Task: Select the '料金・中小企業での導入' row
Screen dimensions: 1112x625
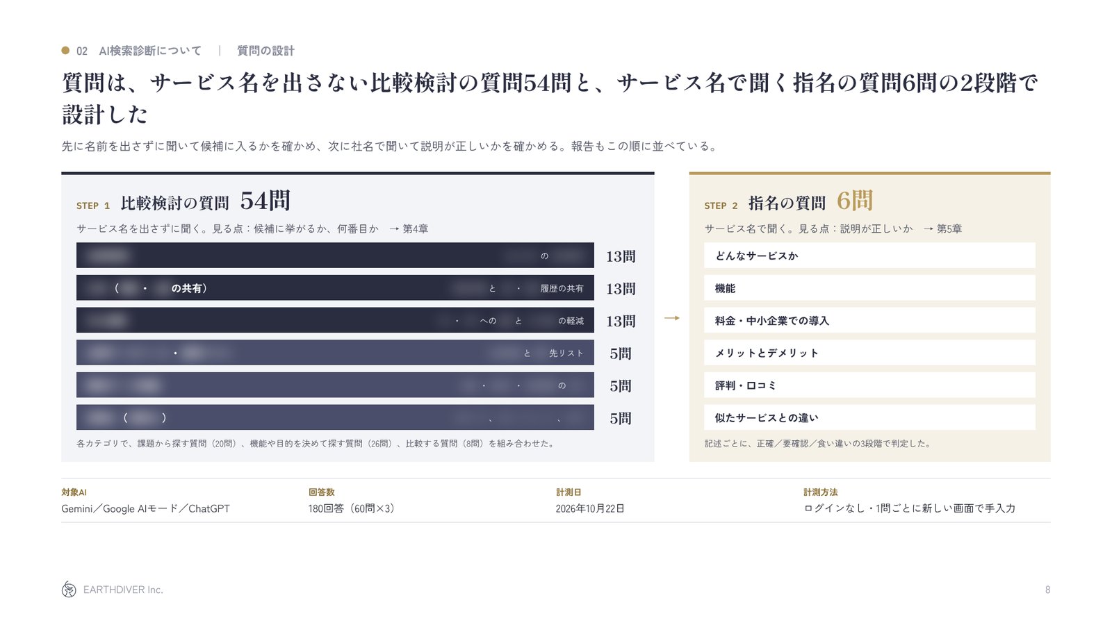Action: pyautogui.click(x=869, y=320)
